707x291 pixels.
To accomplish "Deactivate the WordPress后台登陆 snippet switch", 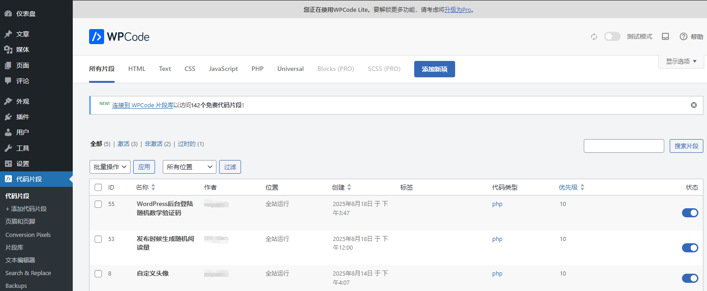I will (690, 213).
